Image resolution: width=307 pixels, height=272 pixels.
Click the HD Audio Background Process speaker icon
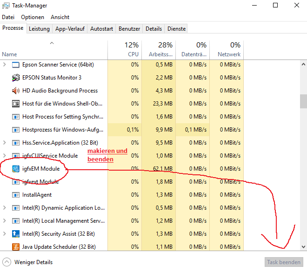(15, 91)
